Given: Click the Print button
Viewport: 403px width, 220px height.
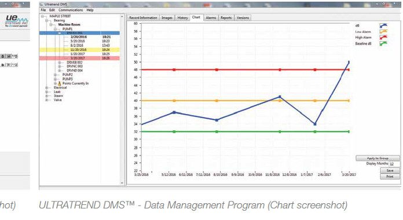Looking at the screenshot, I should 390,177.
